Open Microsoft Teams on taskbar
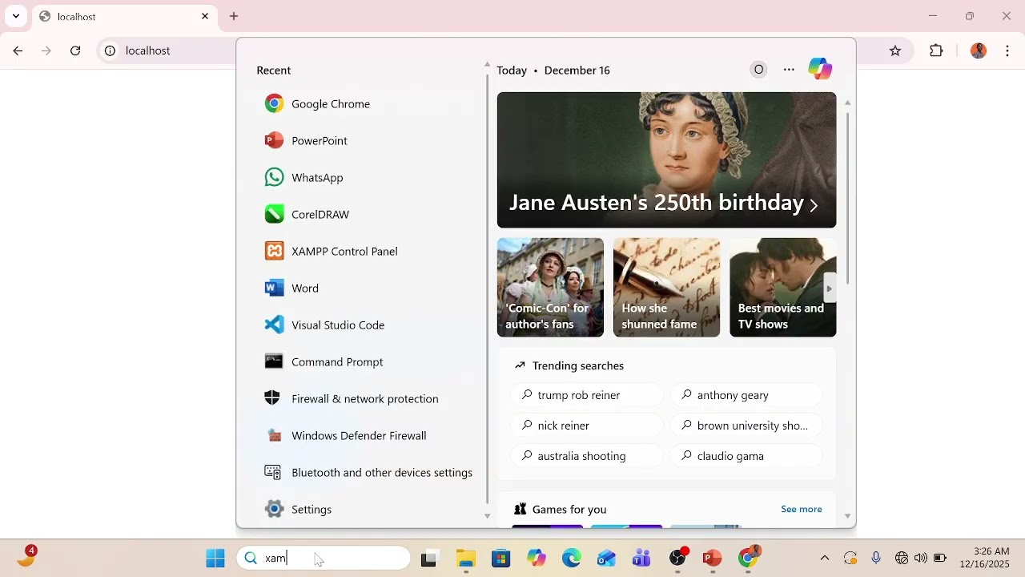Viewport: 1025px width, 577px height. click(x=641, y=559)
